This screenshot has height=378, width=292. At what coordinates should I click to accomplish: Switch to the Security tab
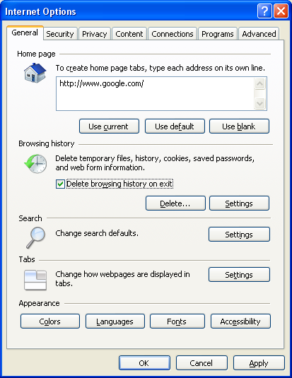(x=60, y=34)
